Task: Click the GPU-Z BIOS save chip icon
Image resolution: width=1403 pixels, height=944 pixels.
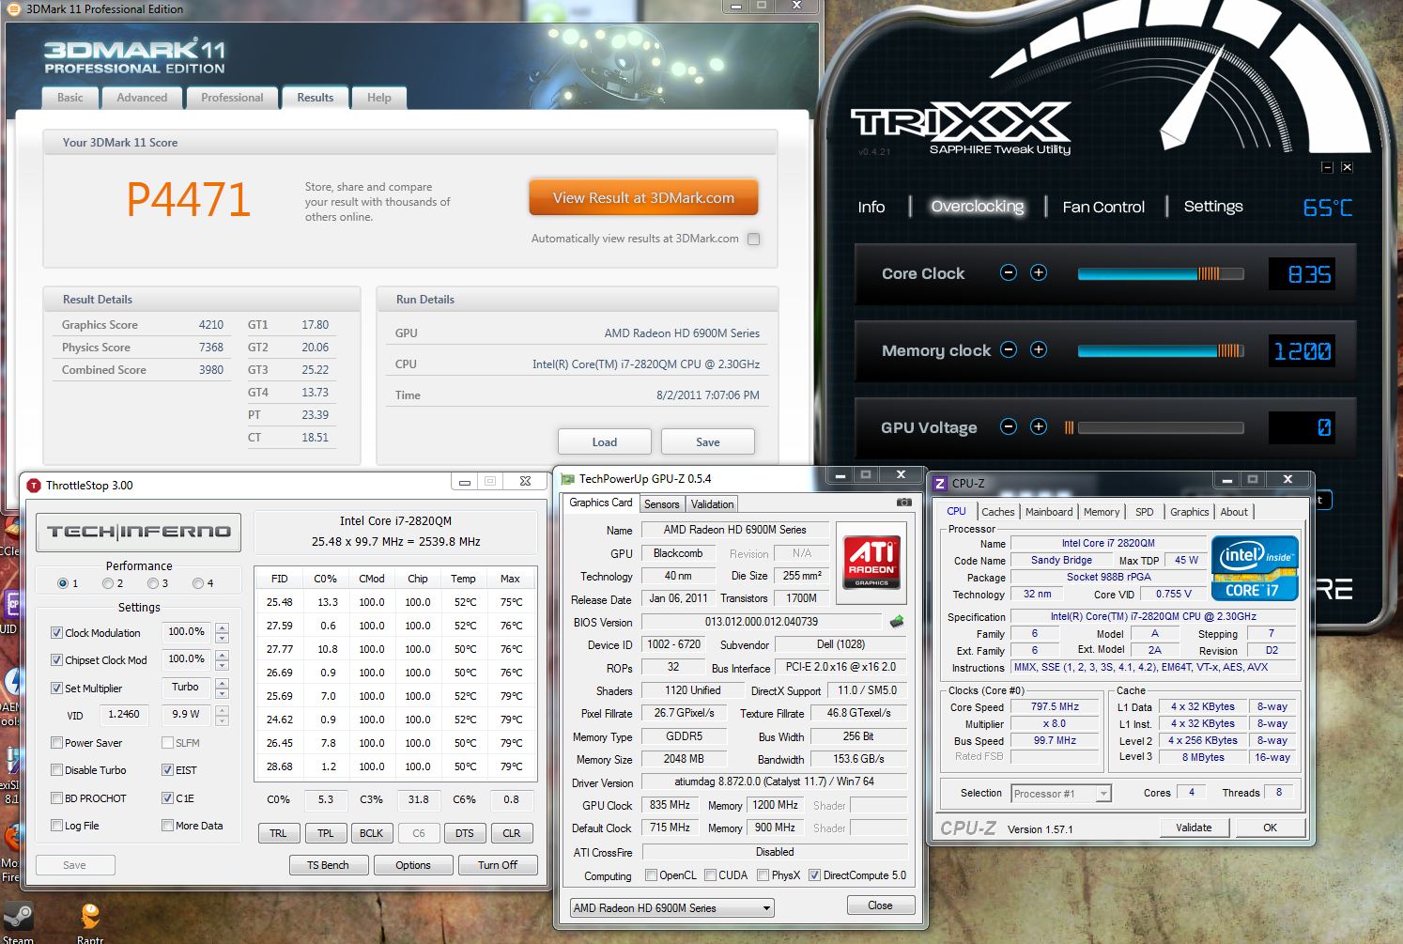Action: [x=897, y=621]
